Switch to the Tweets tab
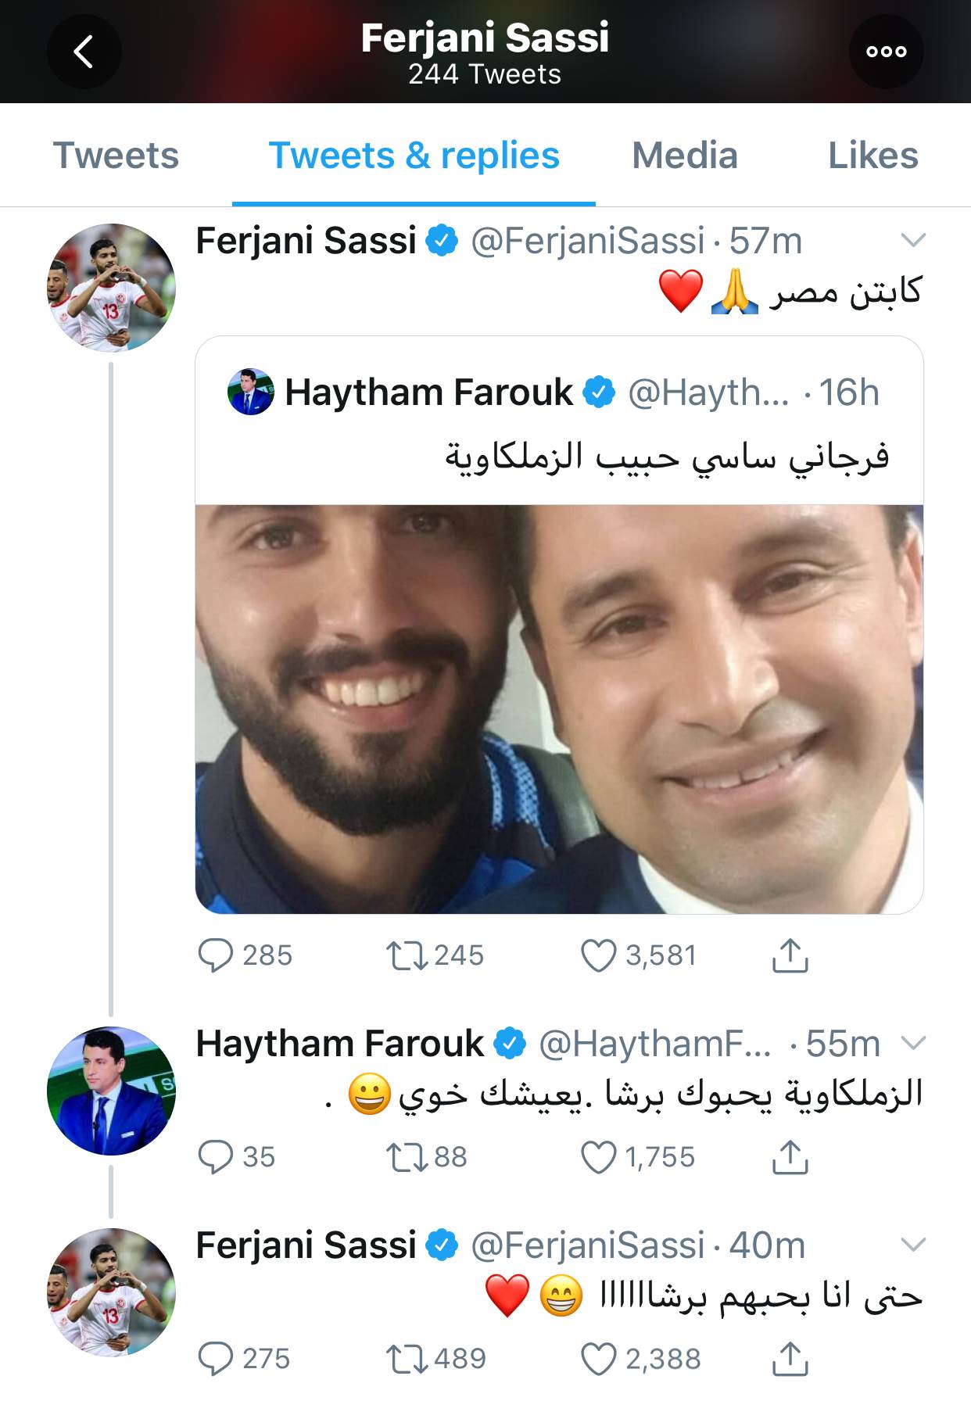The height and width of the screenshot is (1401, 971). pyautogui.click(x=116, y=156)
